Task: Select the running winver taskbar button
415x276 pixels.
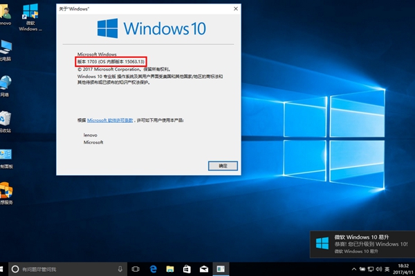Action: click(221, 269)
